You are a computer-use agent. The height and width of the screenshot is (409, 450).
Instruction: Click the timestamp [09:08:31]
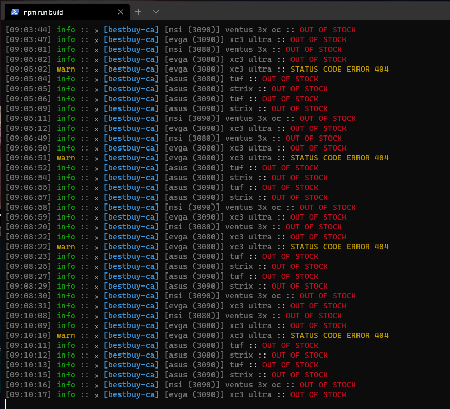click(x=29, y=306)
